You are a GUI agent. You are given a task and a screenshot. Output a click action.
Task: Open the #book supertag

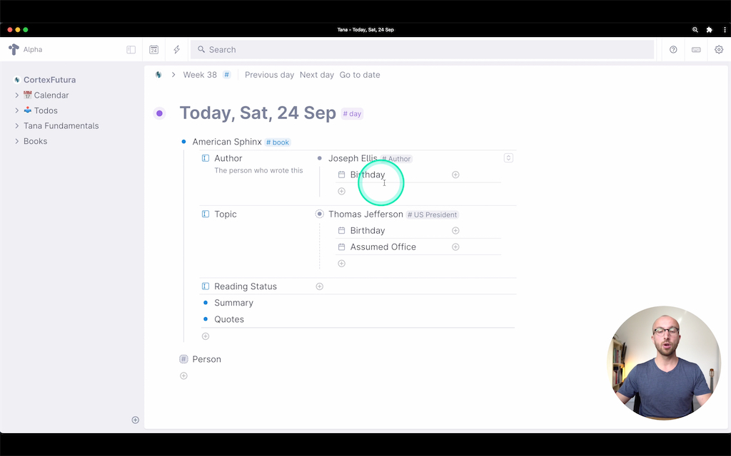(x=278, y=142)
